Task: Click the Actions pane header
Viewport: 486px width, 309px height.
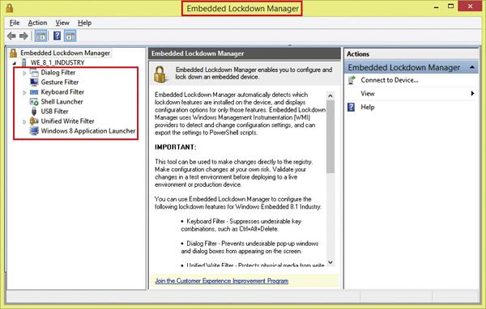Action: point(411,54)
